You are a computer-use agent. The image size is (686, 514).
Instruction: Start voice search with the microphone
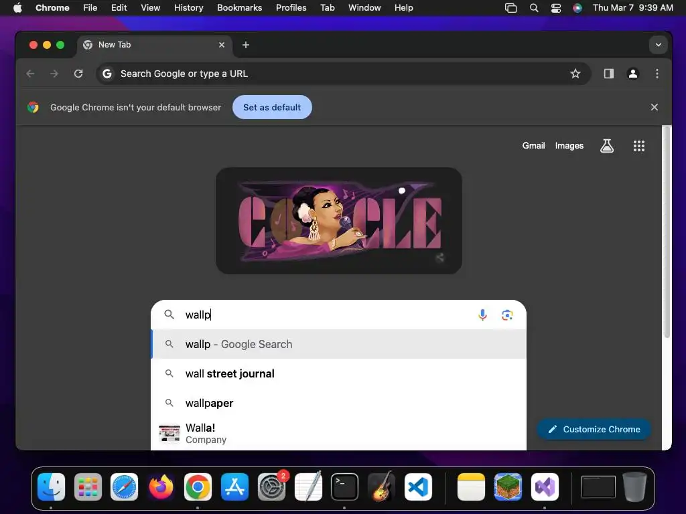(482, 315)
